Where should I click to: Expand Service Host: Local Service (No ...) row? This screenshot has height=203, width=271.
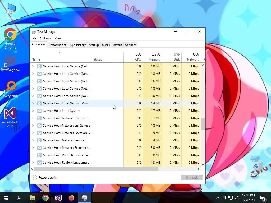pyautogui.click(x=33, y=96)
